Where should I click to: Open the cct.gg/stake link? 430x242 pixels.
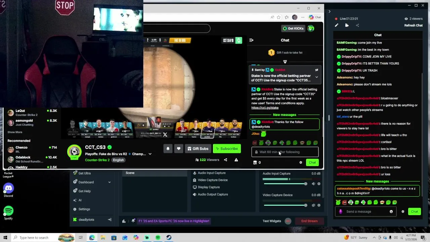point(265,108)
